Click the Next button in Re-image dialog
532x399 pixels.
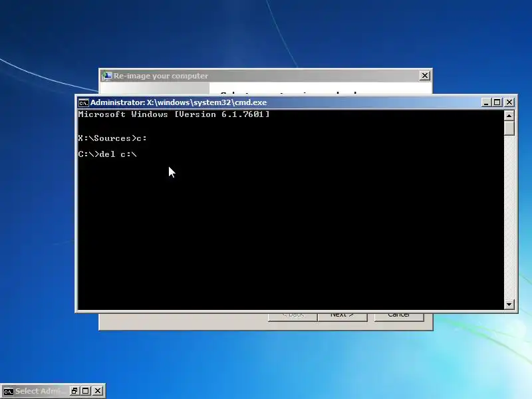coord(342,317)
